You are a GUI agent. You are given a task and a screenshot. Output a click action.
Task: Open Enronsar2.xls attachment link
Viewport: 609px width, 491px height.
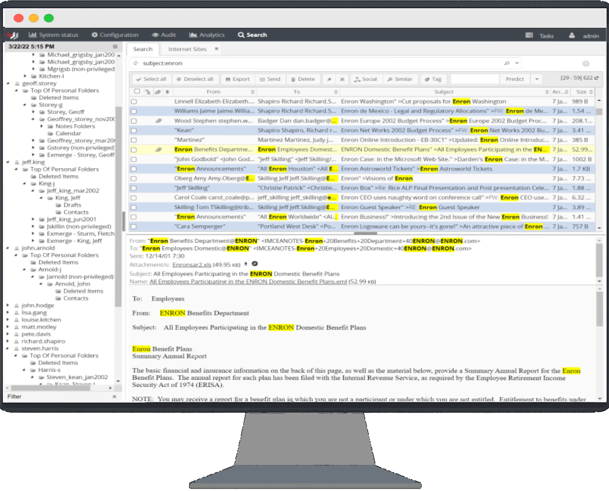tap(192, 265)
